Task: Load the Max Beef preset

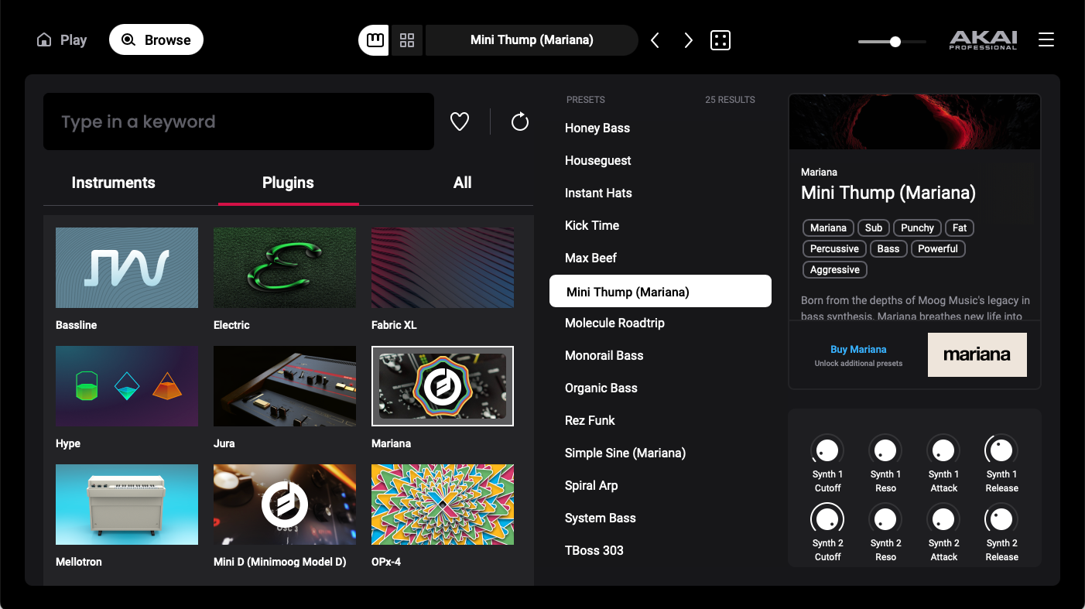Action: point(590,258)
